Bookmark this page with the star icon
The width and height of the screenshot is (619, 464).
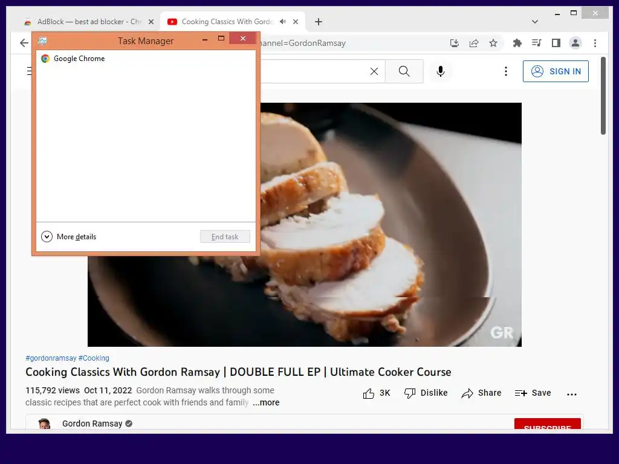click(x=493, y=43)
